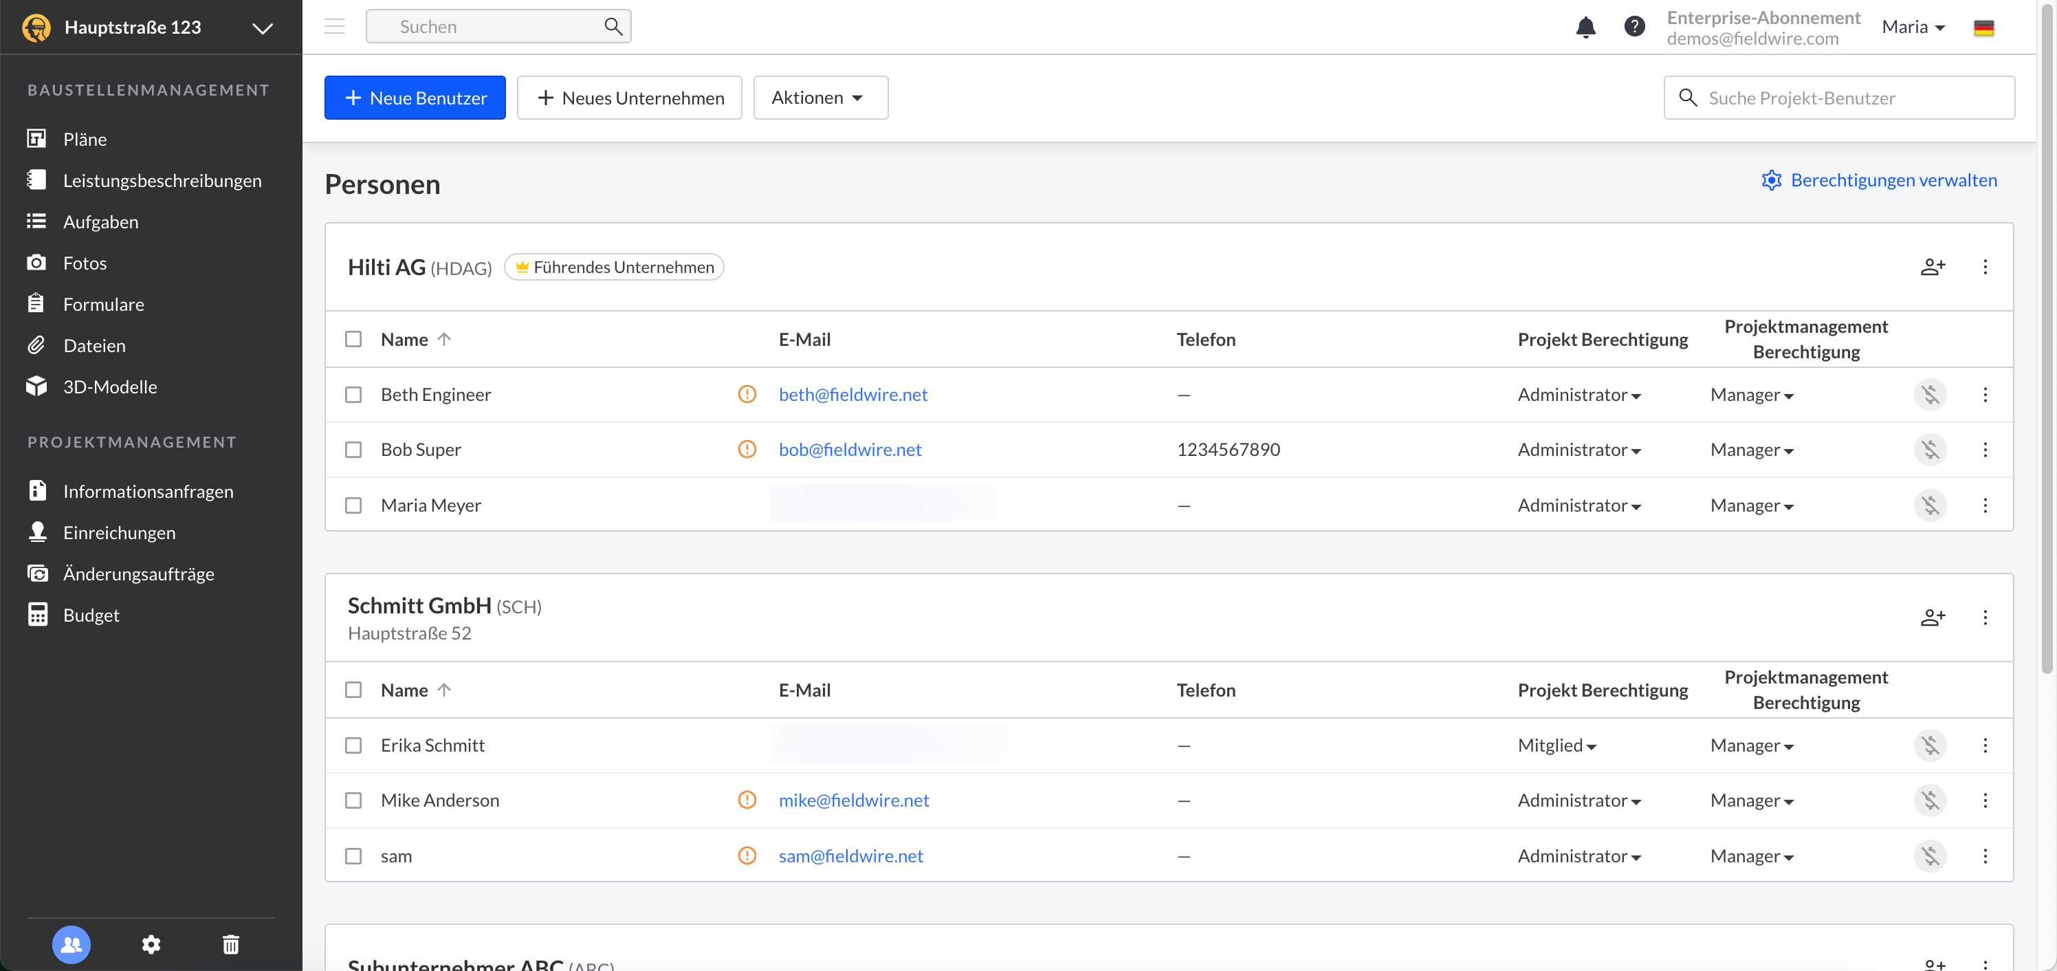
Task: Open the help question mark icon
Action: [1633, 27]
